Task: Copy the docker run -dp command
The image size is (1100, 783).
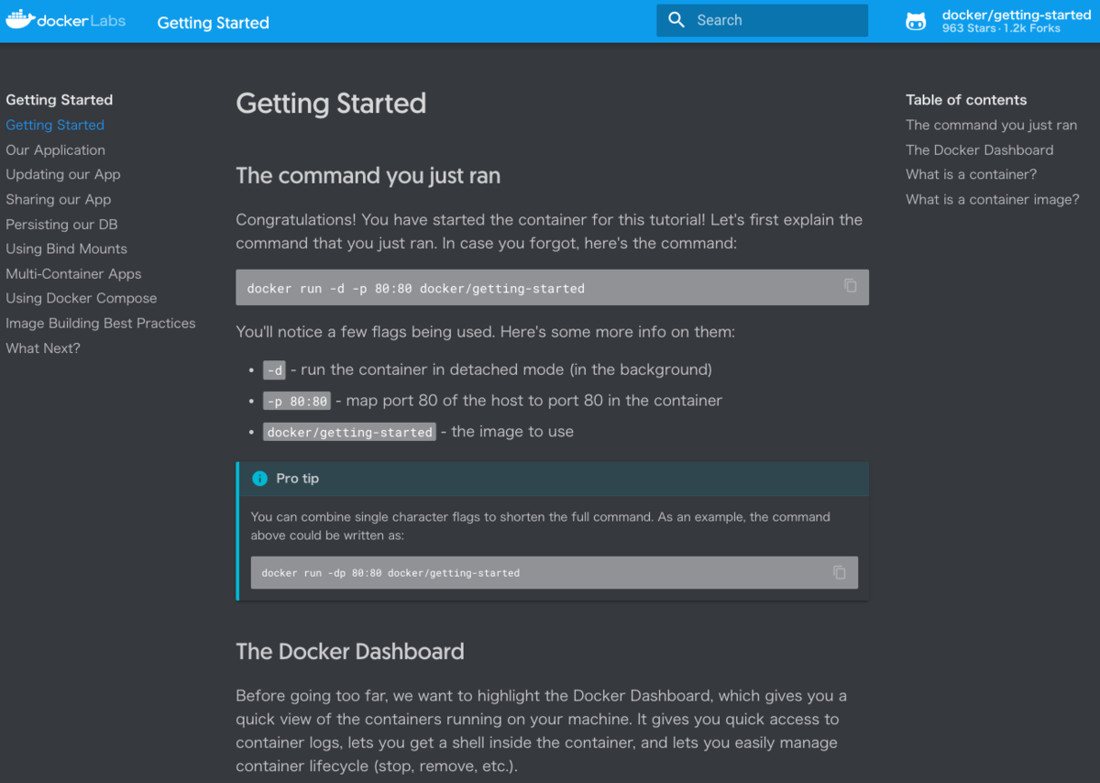Action: (840, 572)
